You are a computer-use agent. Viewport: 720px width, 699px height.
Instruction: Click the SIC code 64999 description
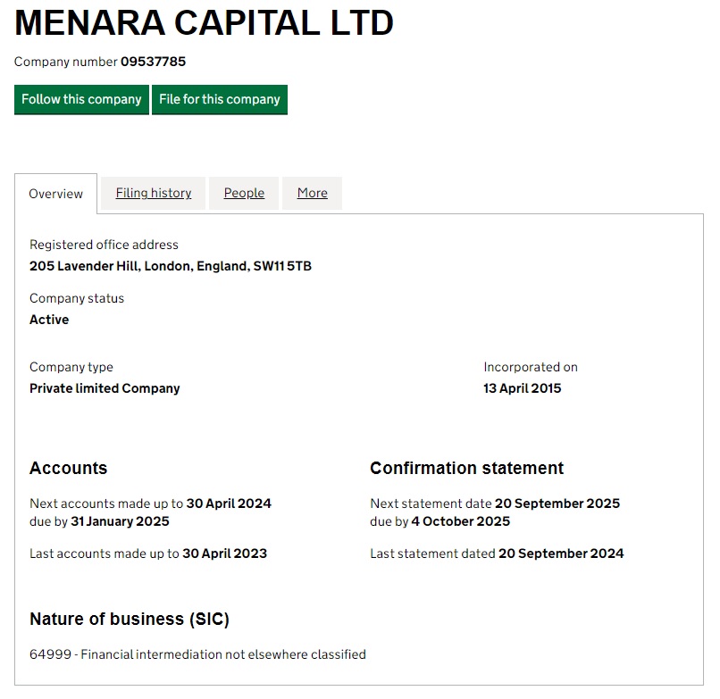click(197, 654)
